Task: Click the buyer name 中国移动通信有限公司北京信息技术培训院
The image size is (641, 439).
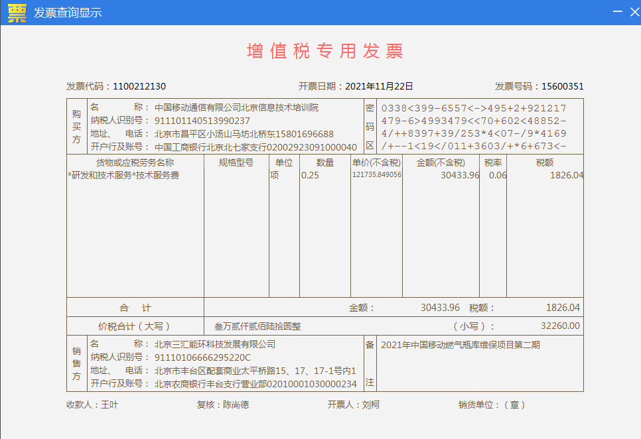Action: coord(236,107)
